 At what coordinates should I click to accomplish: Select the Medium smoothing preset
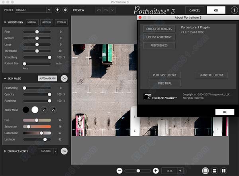pyautogui.click(x=47, y=22)
